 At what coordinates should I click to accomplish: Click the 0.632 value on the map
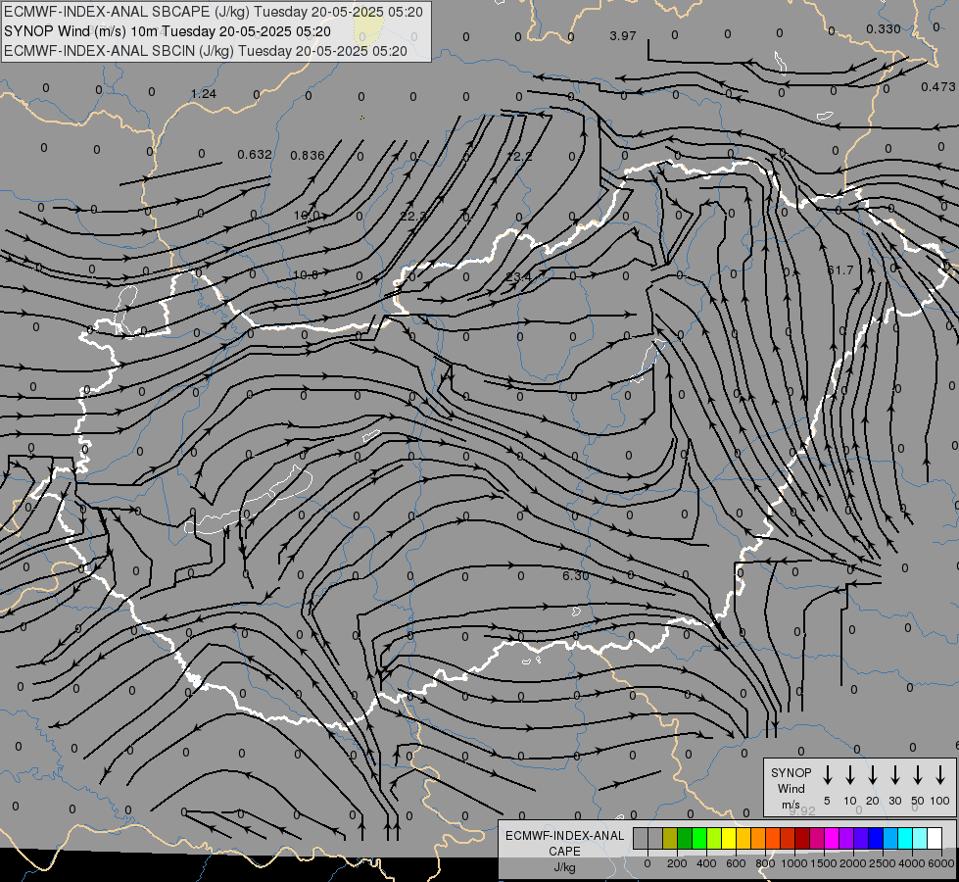(255, 154)
